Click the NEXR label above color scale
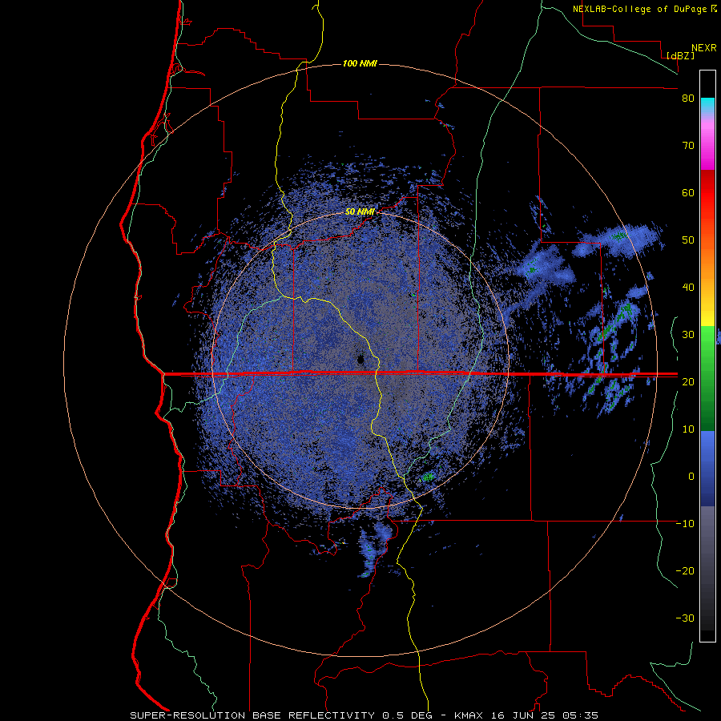The width and height of the screenshot is (721, 721). (x=704, y=48)
